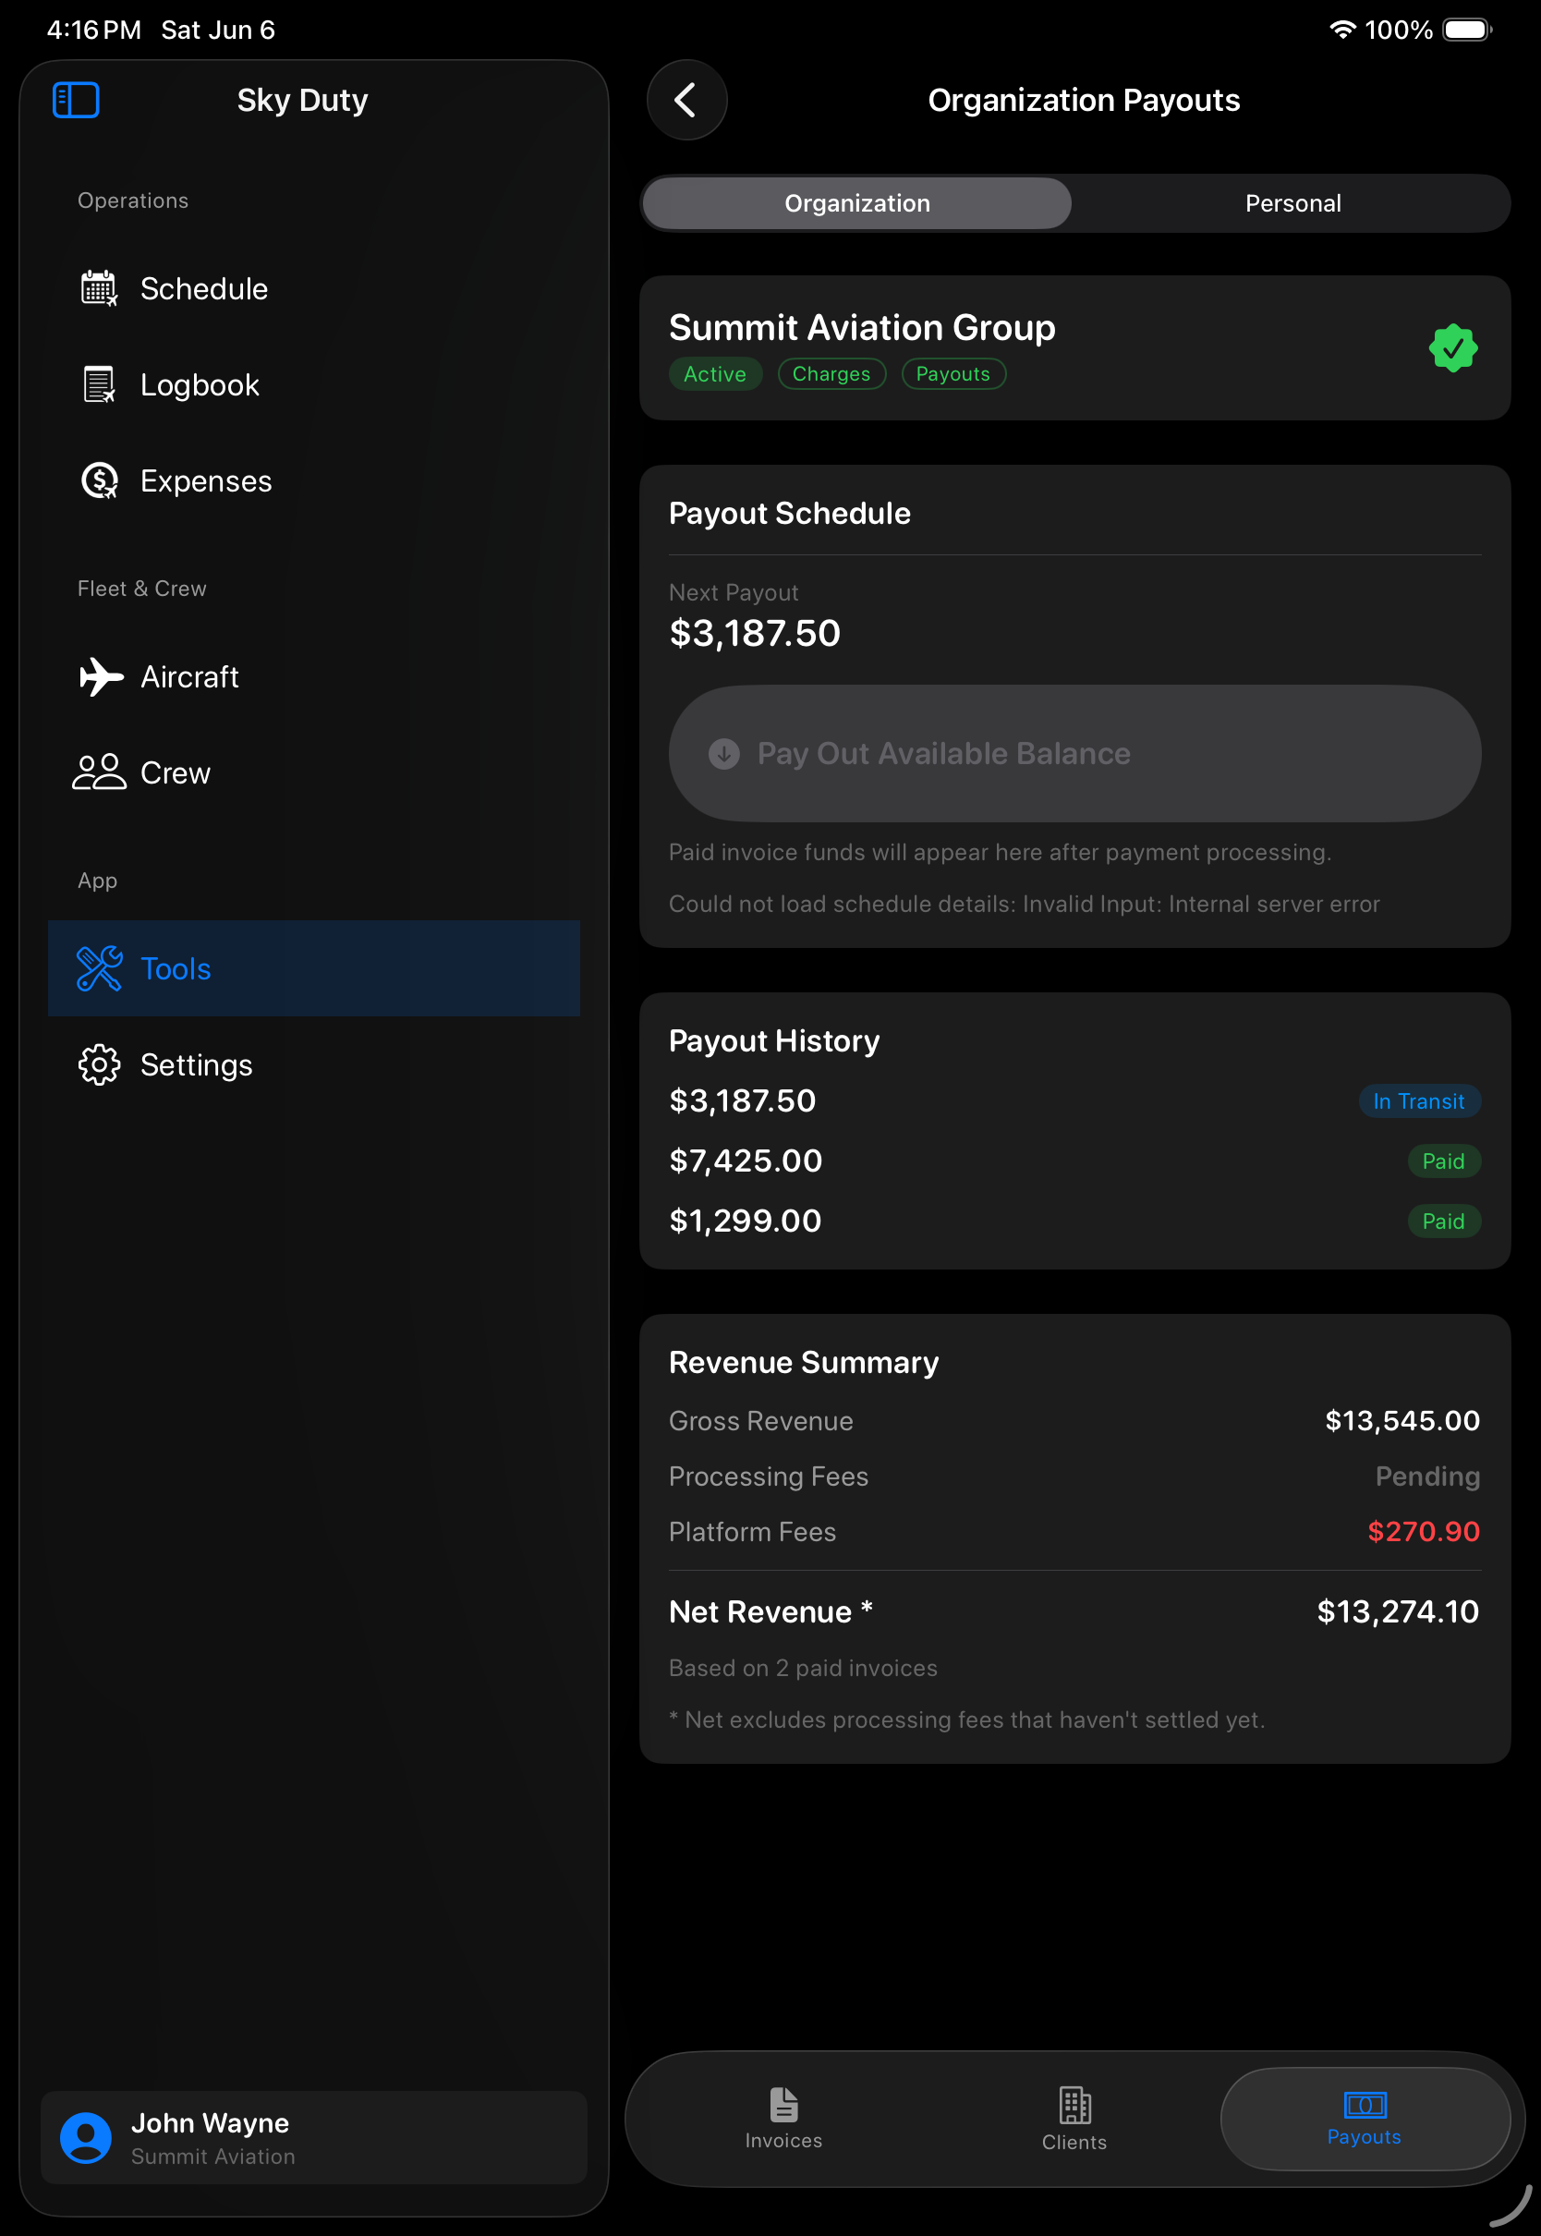Click the 'Could not load schedule details' error

coord(1025,905)
